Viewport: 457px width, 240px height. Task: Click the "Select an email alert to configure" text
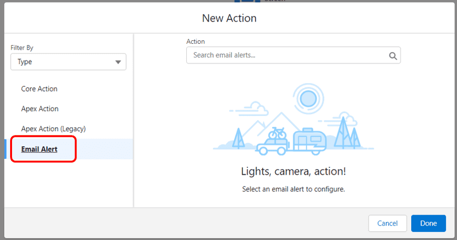293,189
